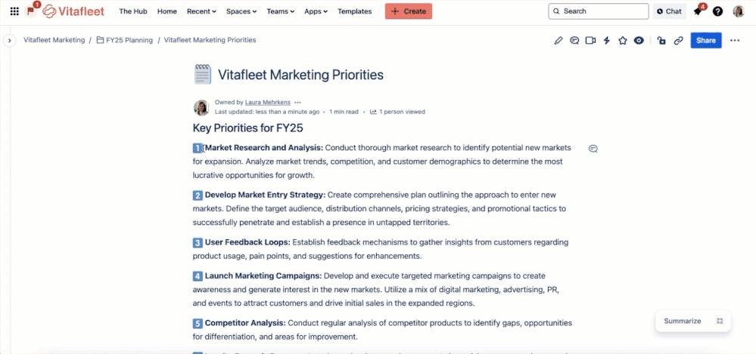
Task: Expand the sidebar with the chevron
Action: [x=10, y=41]
